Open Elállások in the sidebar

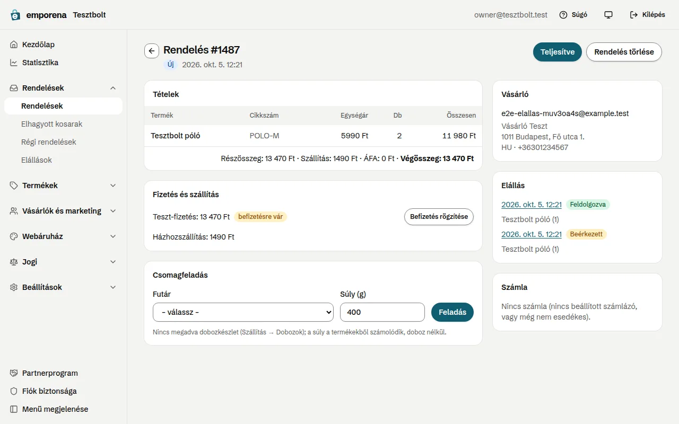click(x=64, y=160)
